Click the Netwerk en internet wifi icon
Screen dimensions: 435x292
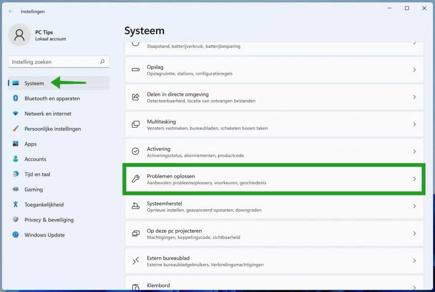[16, 113]
